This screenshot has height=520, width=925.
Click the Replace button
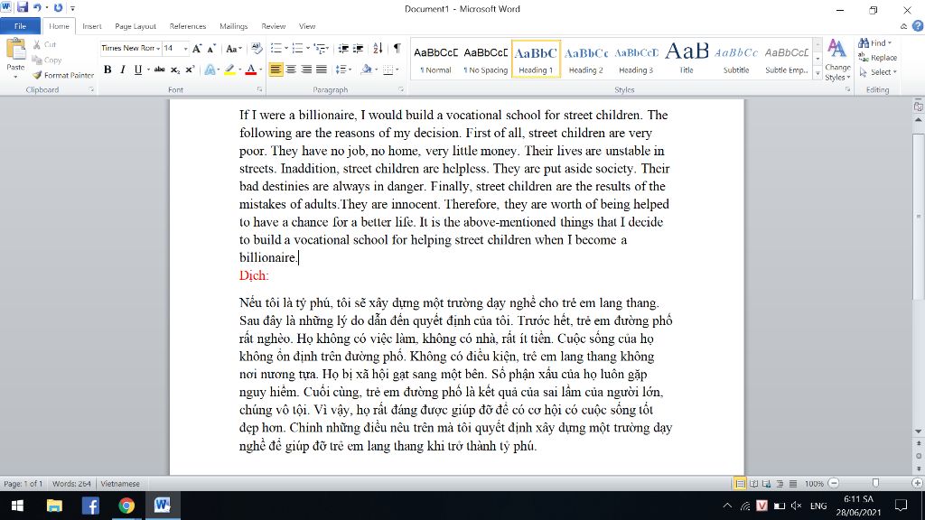point(878,58)
